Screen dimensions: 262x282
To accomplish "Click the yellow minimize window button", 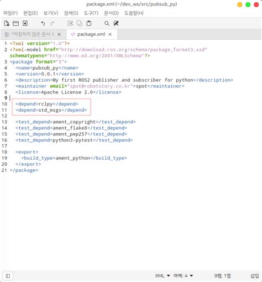I will point(240,4).
